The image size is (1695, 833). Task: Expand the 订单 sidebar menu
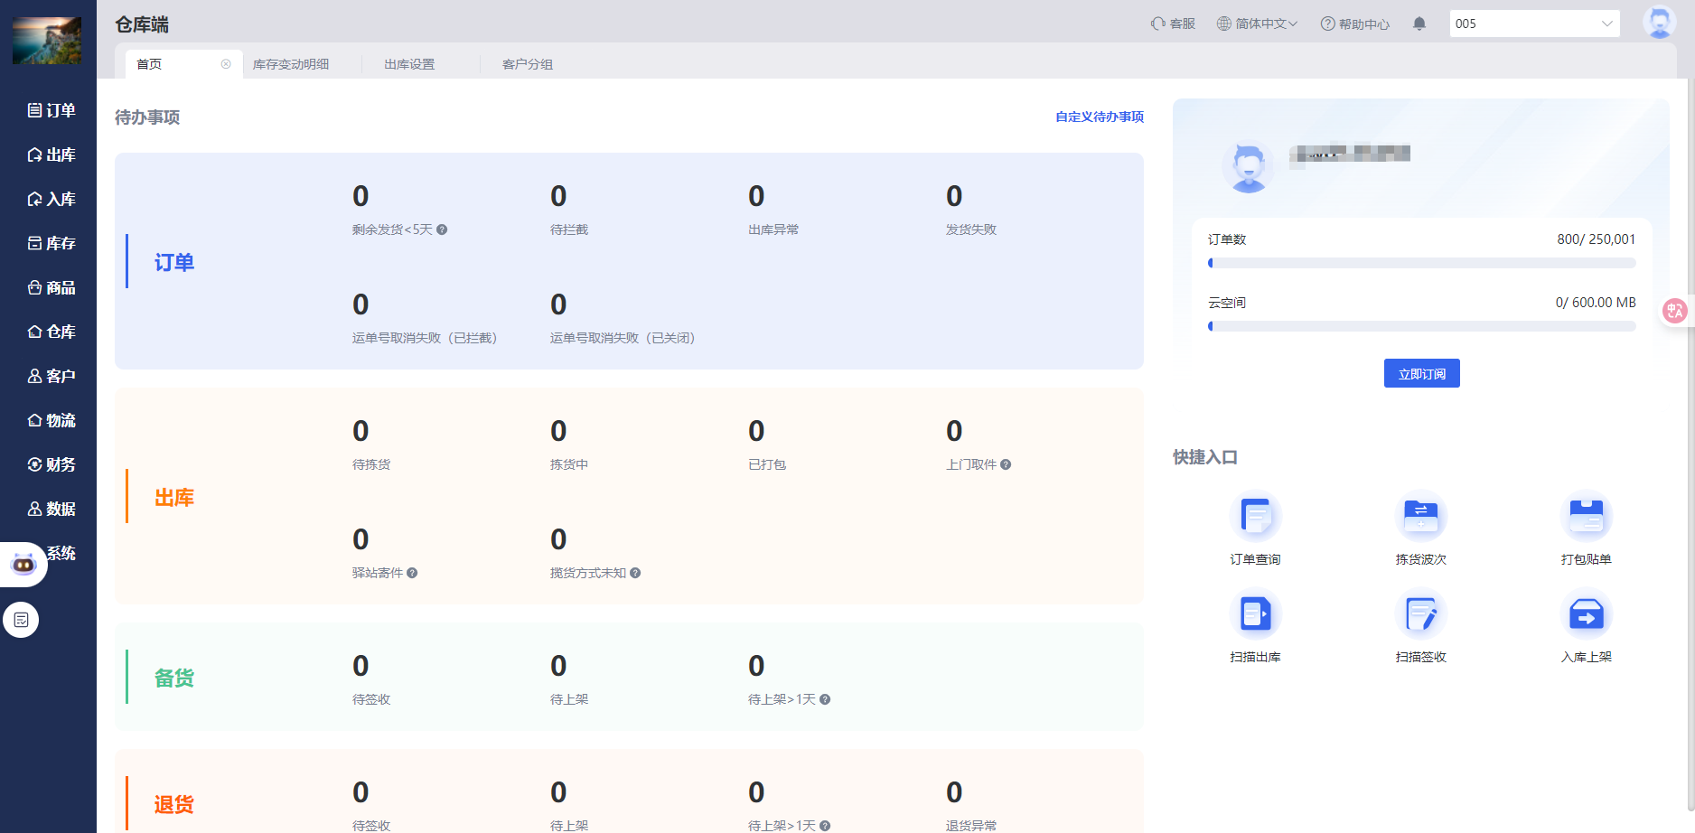52,110
